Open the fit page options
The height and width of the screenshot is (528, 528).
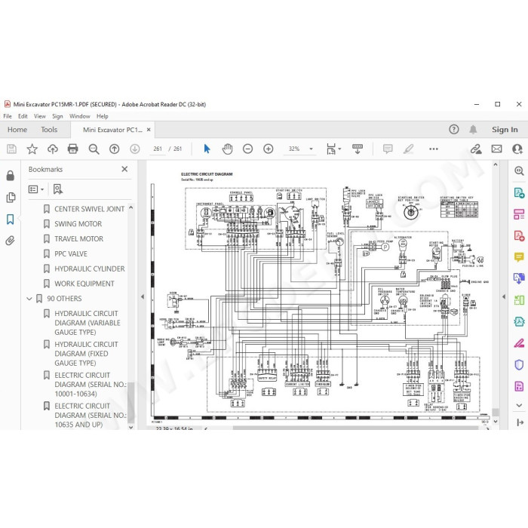tap(333, 149)
